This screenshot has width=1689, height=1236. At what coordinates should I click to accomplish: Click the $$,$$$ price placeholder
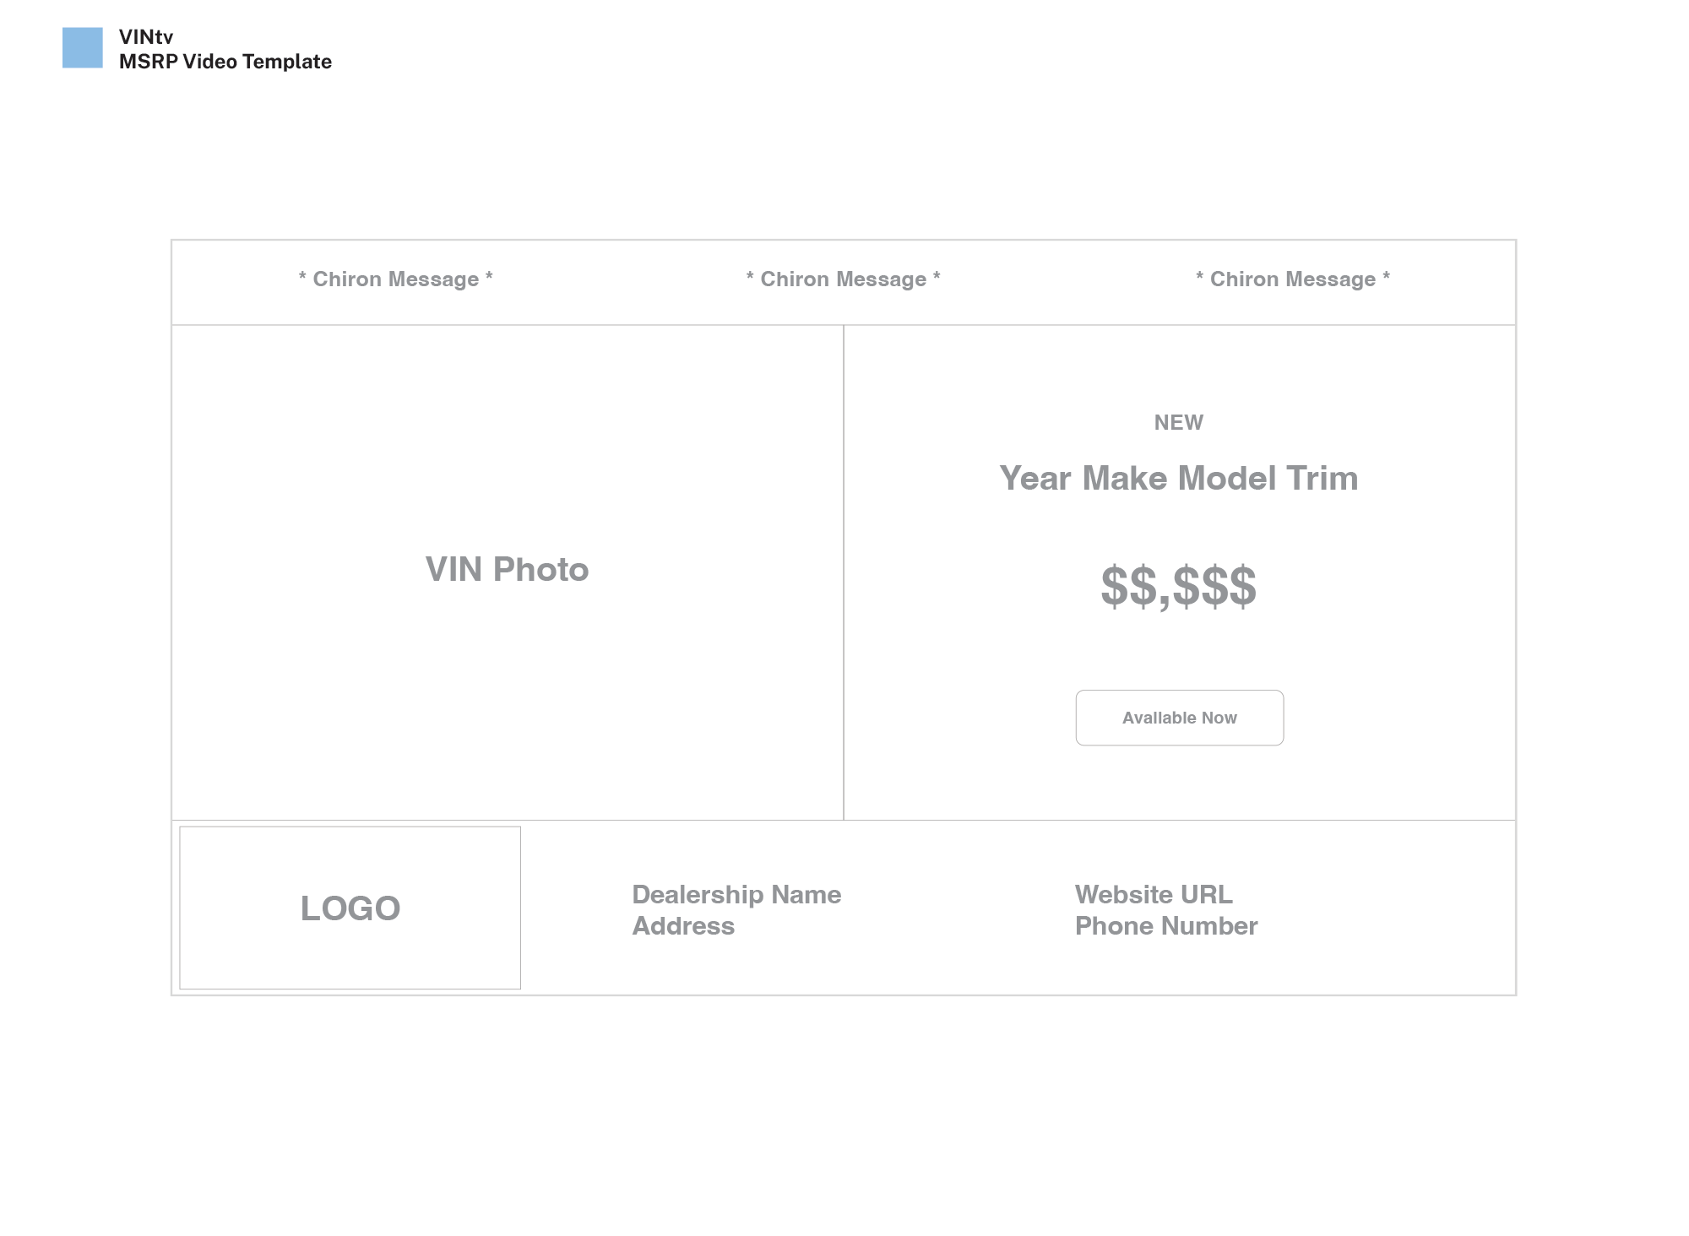[1179, 586]
